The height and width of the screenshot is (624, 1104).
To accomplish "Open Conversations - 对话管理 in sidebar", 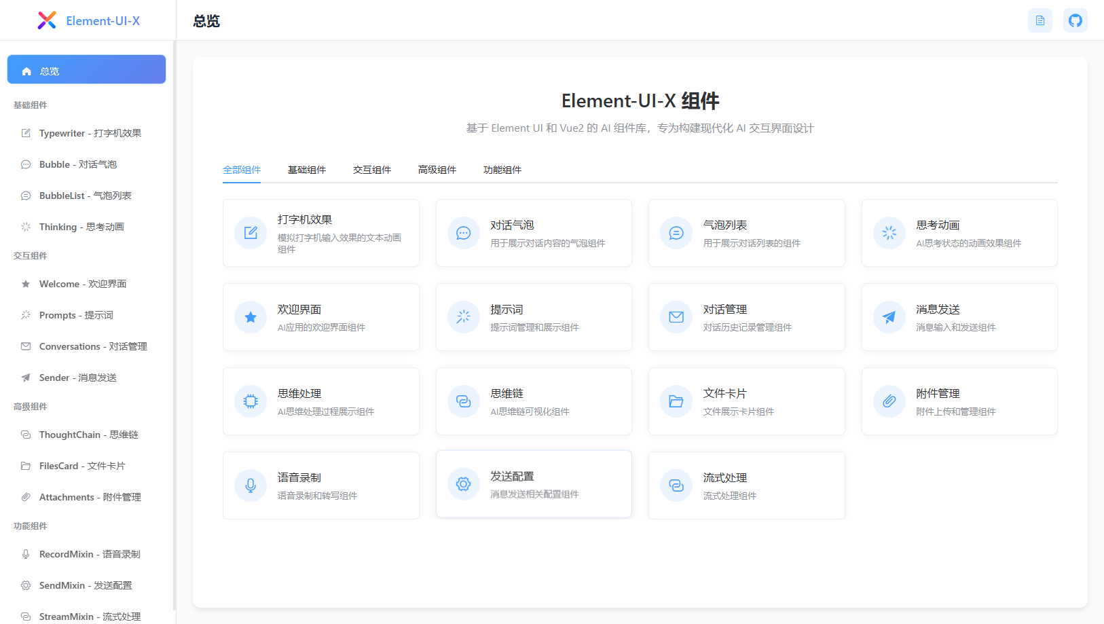I will pyautogui.click(x=86, y=346).
